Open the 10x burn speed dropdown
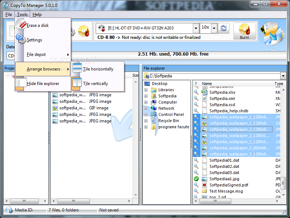Screen dimensions: 290x218 tap(214, 28)
